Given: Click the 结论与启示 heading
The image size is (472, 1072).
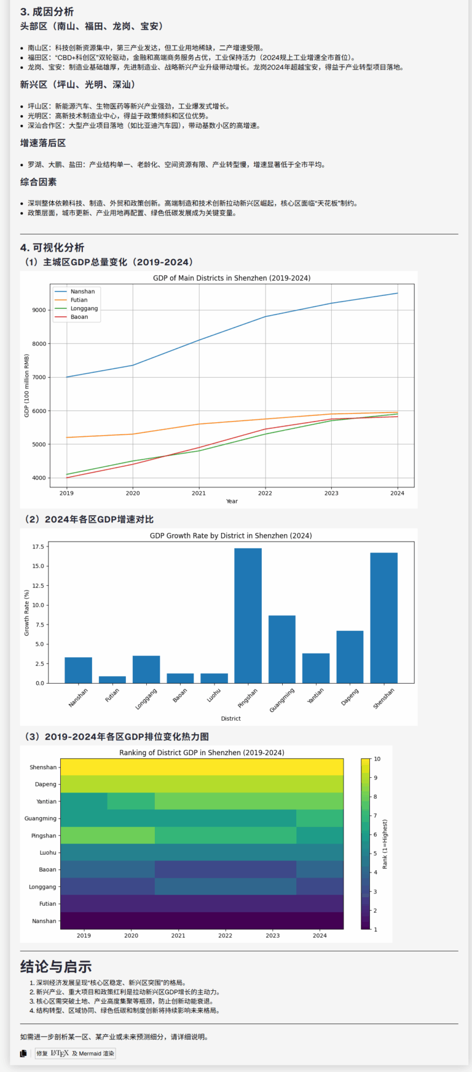Looking at the screenshot, I should [56, 966].
